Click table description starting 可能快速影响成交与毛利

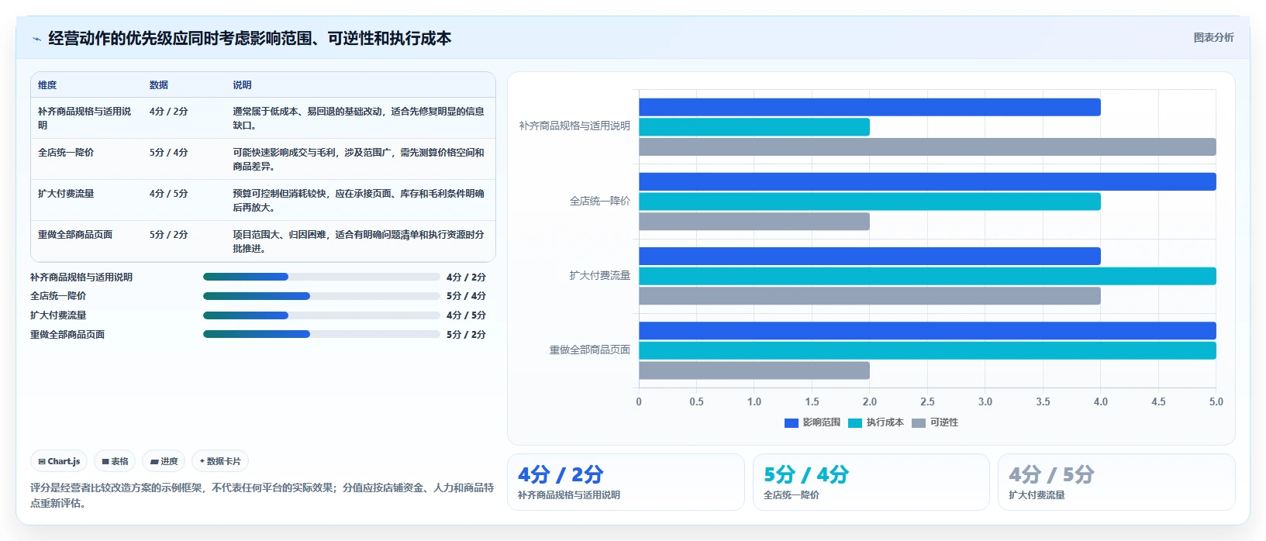coord(358,159)
